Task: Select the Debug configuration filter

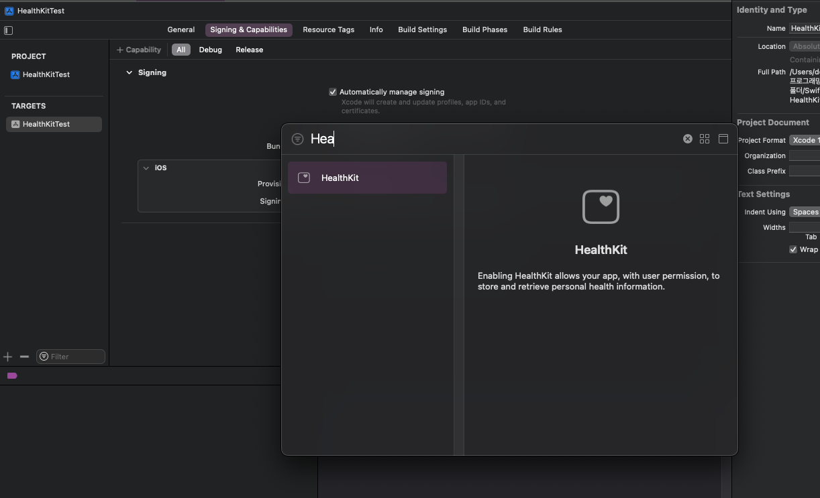Action: tap(210, 50)
